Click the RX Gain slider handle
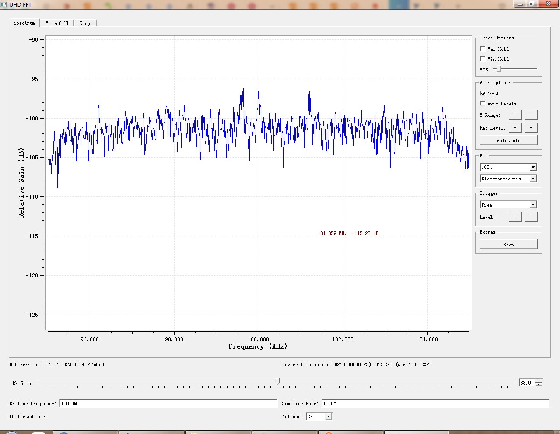Image resolution: width=560 pixels, height=434 pixels. pos(278,382)
